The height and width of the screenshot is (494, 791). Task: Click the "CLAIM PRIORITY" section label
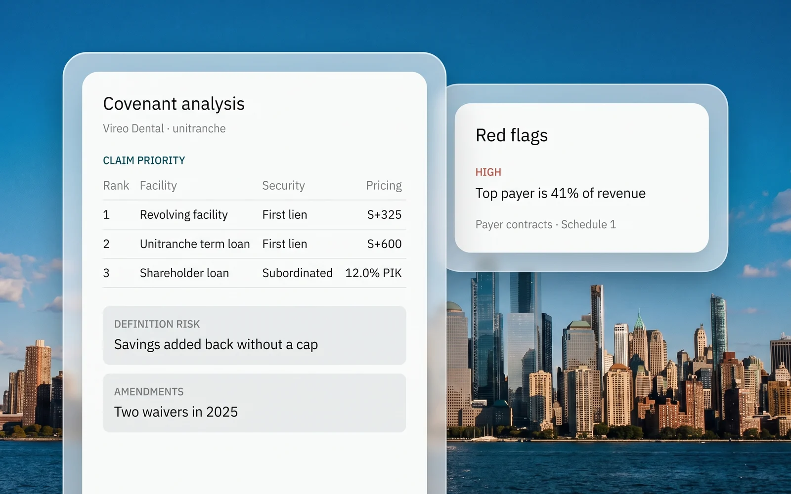144,161
